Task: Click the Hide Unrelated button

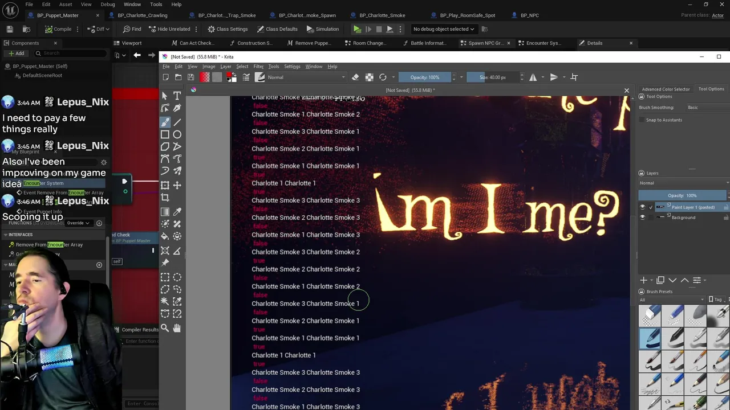Action: click(169, 29)
